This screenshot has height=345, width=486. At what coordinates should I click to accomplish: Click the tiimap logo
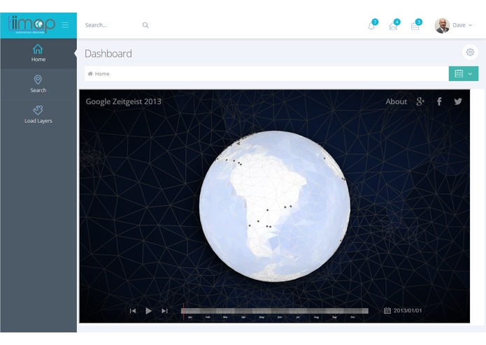click(x=31, y=24)
